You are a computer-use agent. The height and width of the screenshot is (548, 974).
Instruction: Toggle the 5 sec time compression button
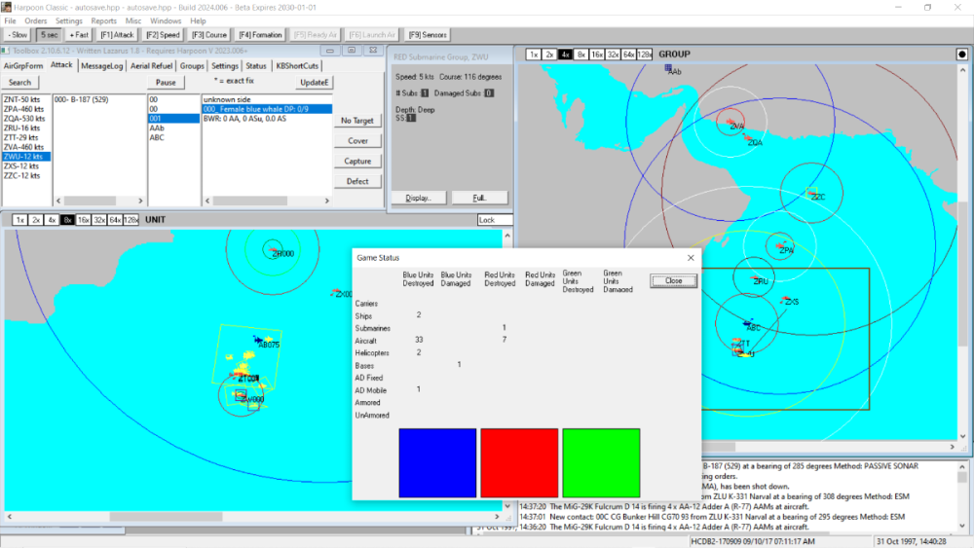pos(48,35)
